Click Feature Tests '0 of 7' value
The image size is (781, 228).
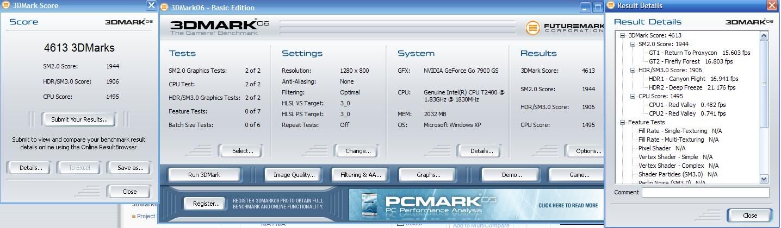[x=252, y=111]
